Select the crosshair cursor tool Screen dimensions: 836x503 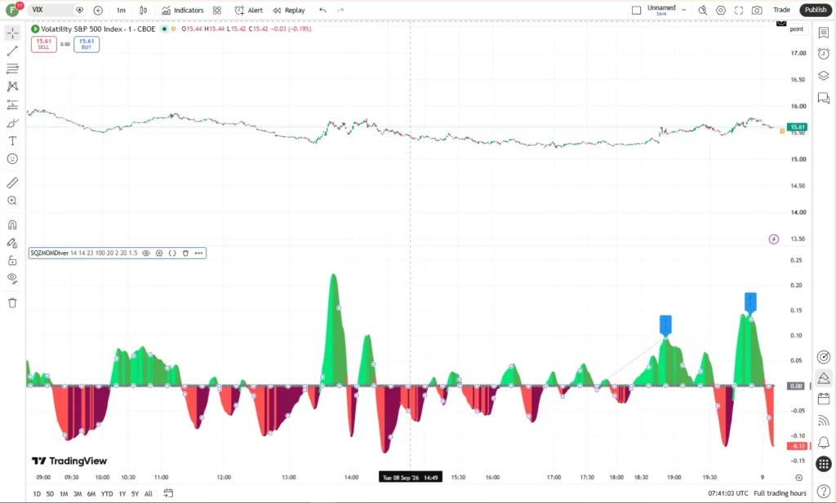tap(12, 33)
